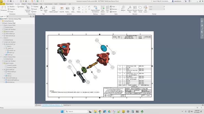The image size is (204, 114).
Task: Collapse the Sheet:4 node in browser
Action: (x=1, y=57)
